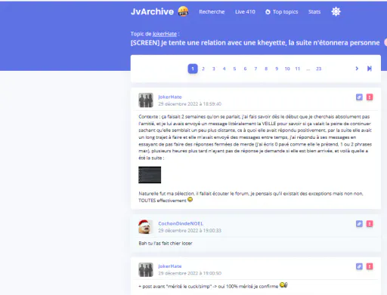Click the text 'Bah tu l'as fait chier loser'

tap(166, 244)
